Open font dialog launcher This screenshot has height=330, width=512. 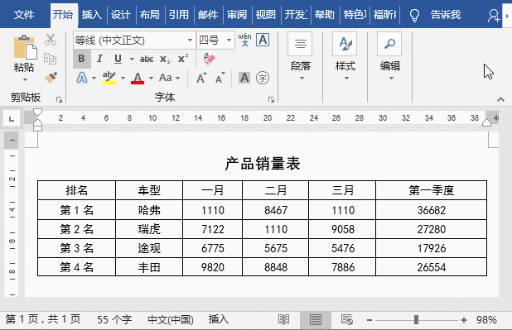(x=271, y=99)
